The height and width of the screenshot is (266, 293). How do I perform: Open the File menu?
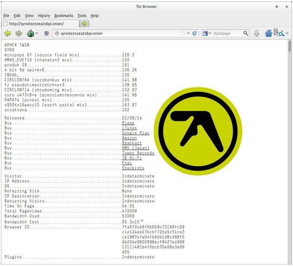click(x=6, y=16)
